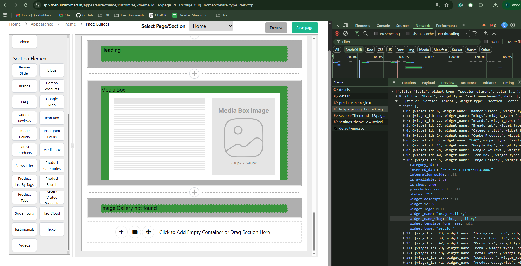Show more DevTools tabs chevron

(x=464, y=25)
